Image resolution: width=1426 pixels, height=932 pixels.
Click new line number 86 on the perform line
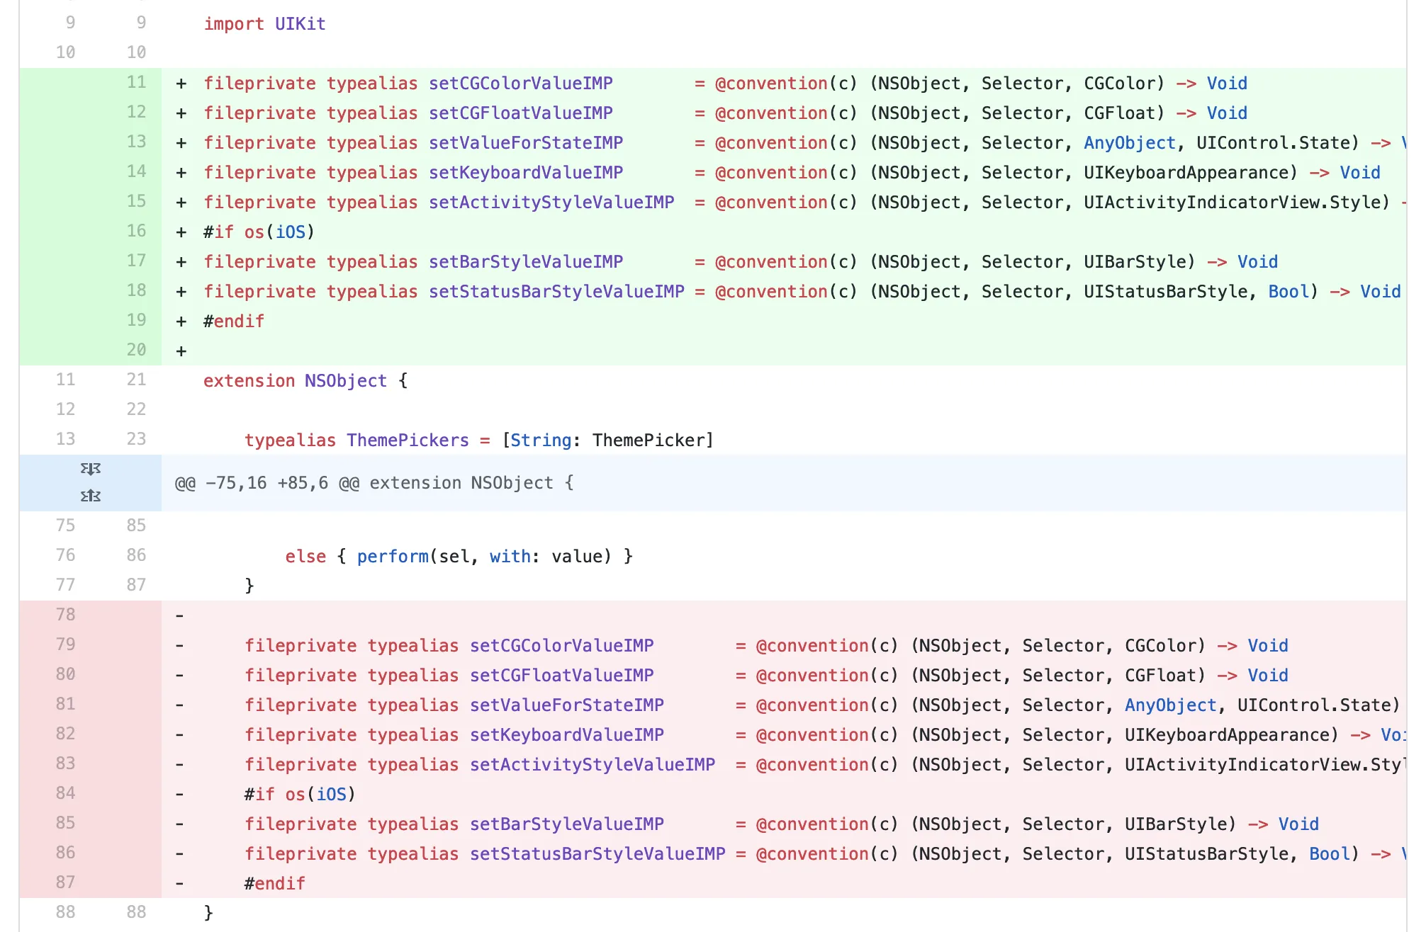pos(136,556)
